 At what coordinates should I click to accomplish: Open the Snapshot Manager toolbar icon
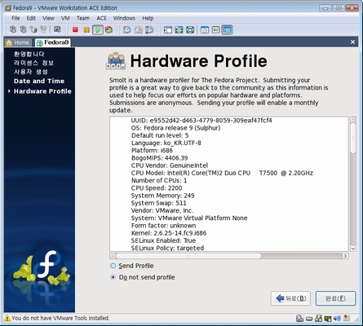coord(149,29)
